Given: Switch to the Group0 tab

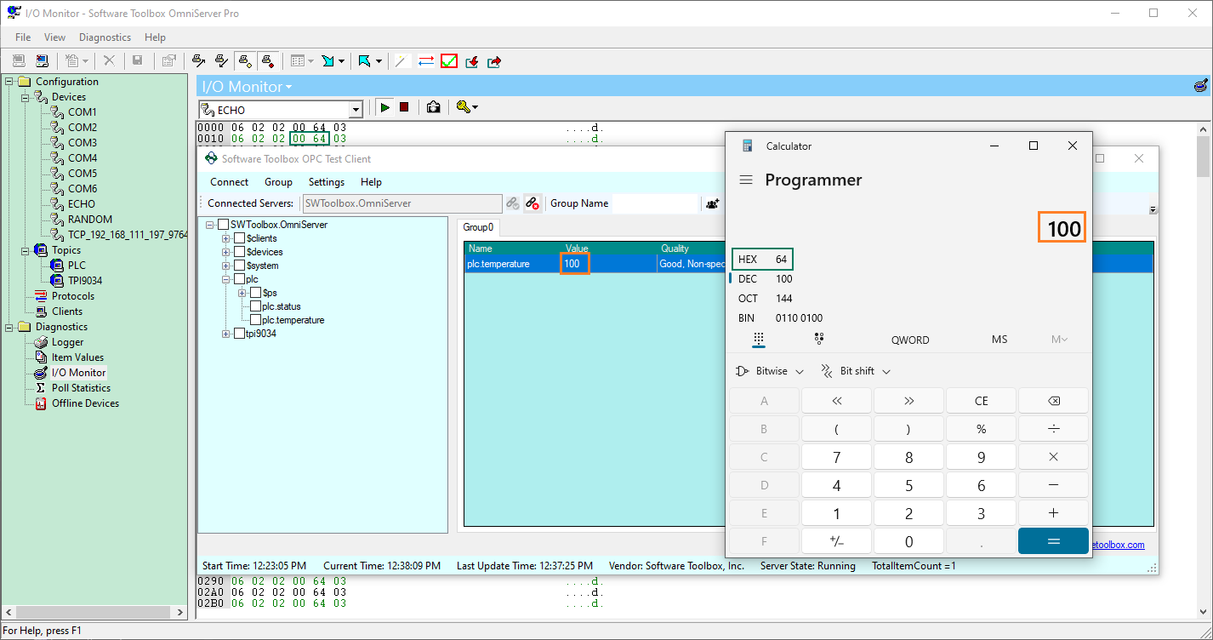Looking at the screenshot, I should (478, 227).
